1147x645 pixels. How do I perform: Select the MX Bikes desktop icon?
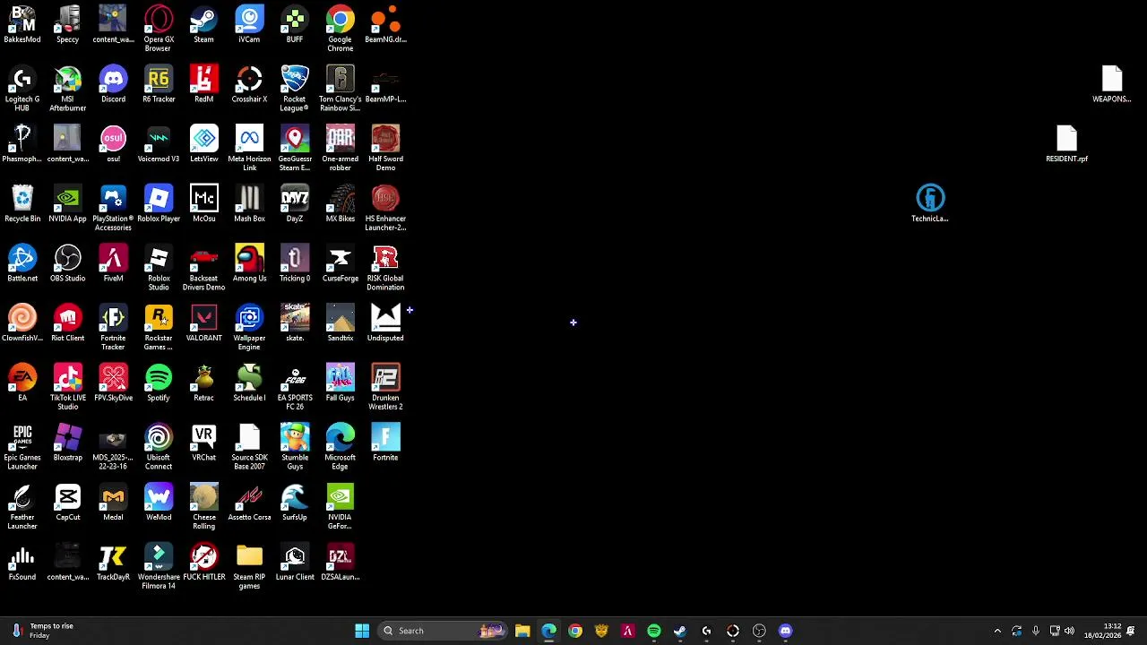341,204
